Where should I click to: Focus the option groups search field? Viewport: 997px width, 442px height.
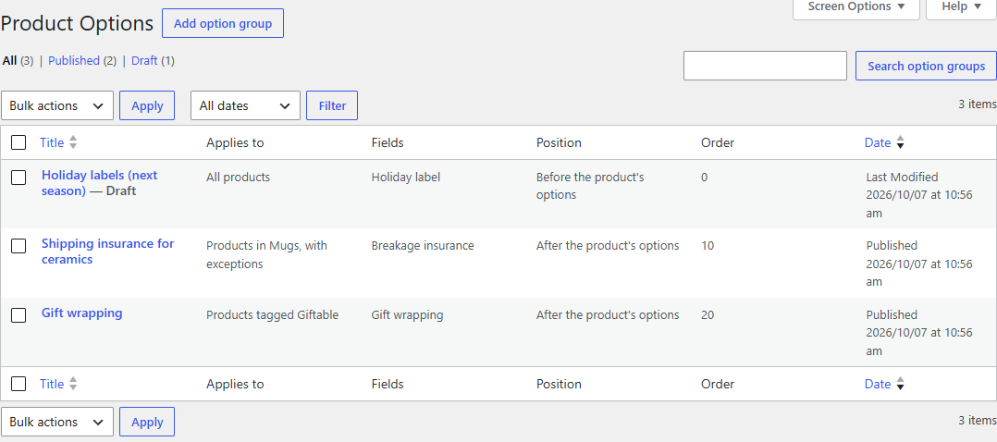click(765, 67)
